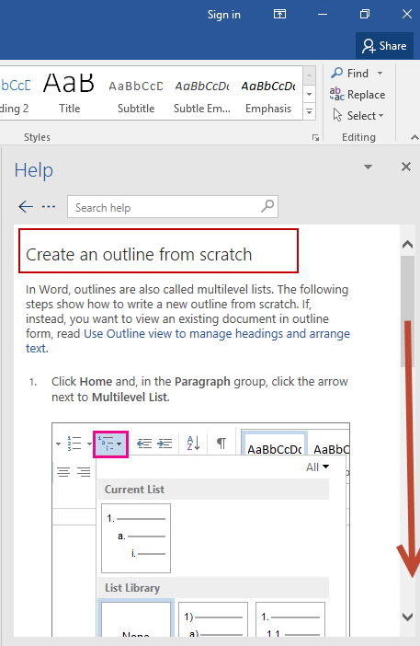The height and width of the screenshot is (646, 420).
Task: Apply the Title style
Action: point(69,93)
